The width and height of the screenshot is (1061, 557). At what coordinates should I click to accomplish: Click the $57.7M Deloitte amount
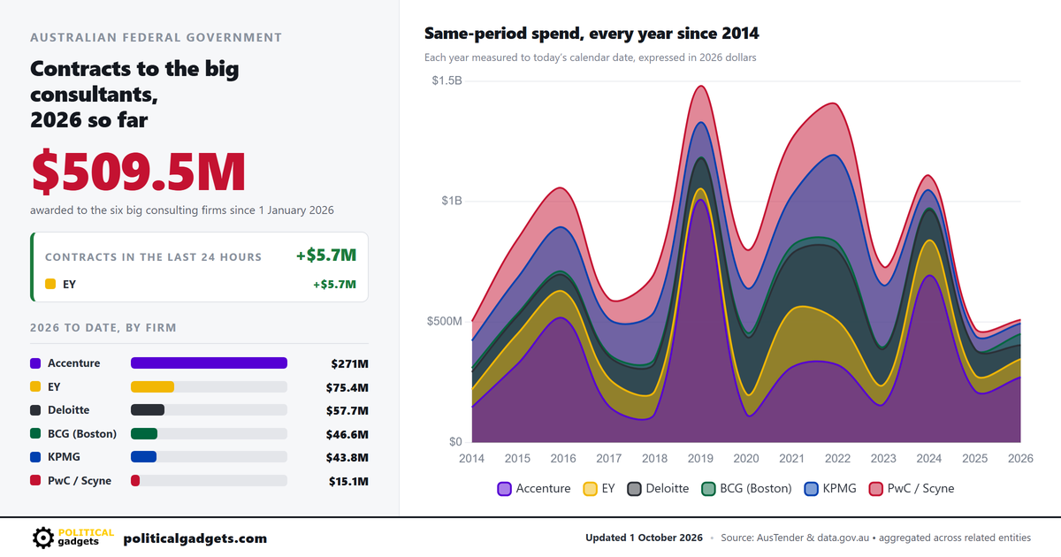point(347,410)
